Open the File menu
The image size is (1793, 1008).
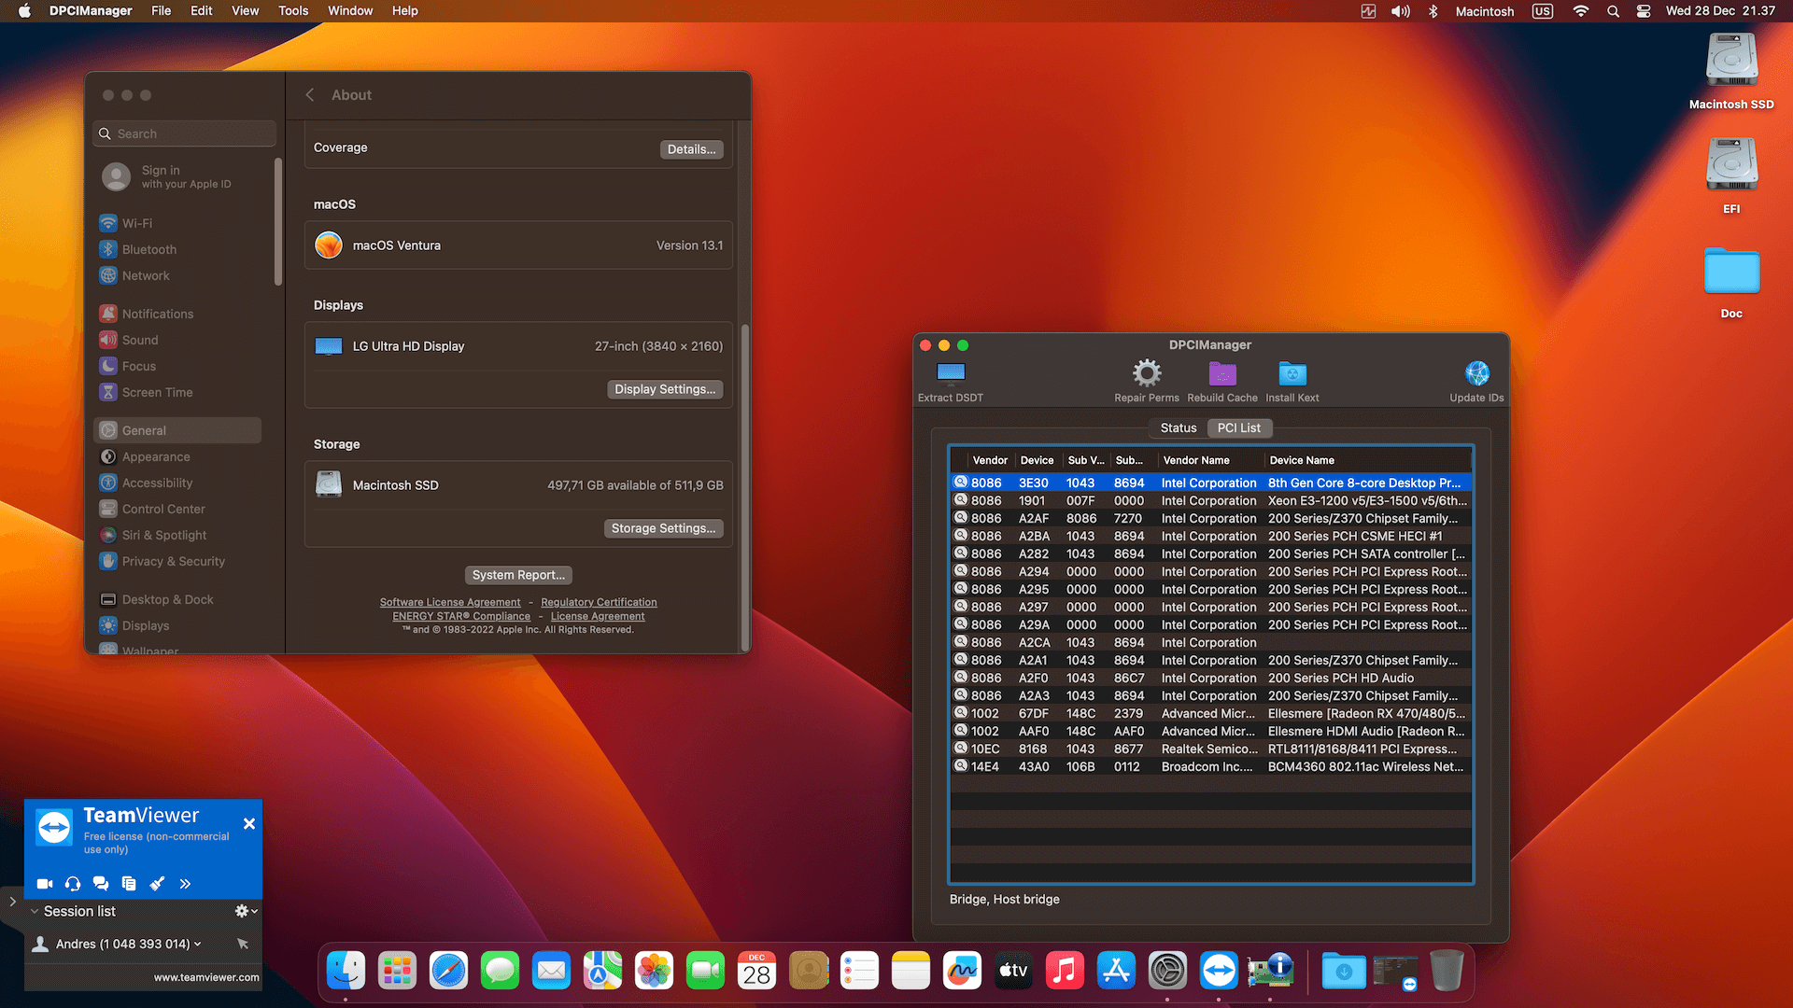[x=162, y=10]
